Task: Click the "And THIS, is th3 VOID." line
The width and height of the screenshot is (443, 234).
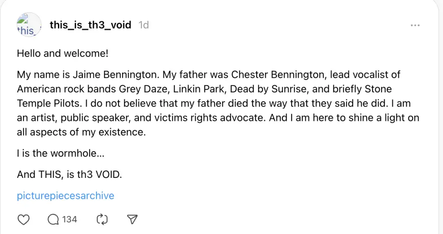Action: 69,174
